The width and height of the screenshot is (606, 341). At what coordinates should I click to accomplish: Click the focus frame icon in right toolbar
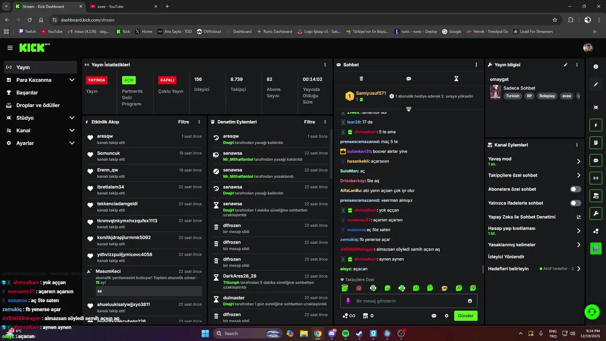point(596,108)
